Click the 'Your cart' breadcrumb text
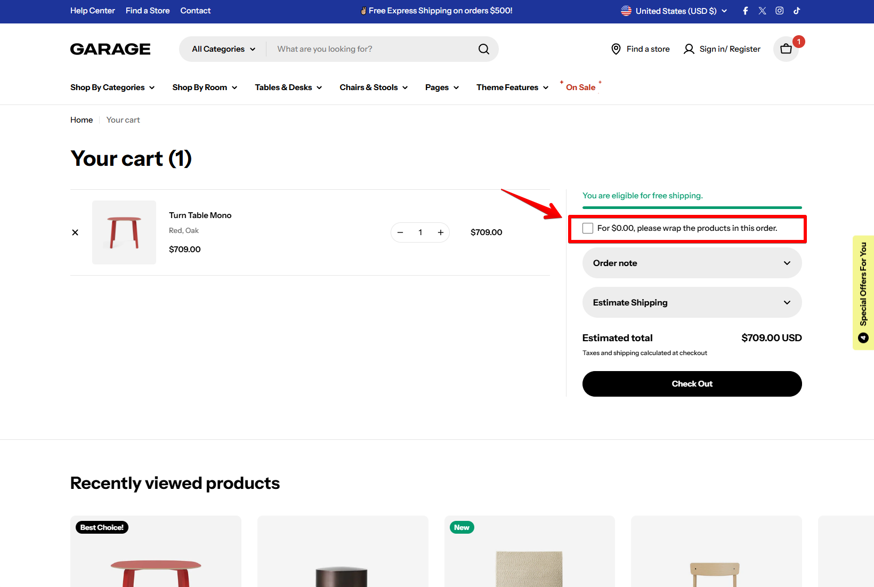This screenshot has height=587, width=874. point(123,120)
